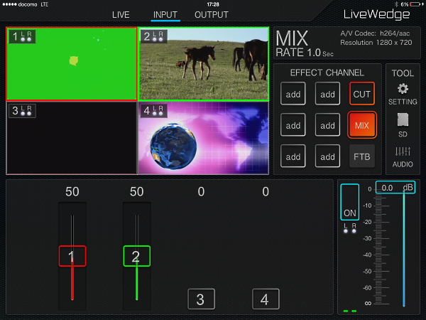Tap channel 1 L R audio badge
426x320 pixels.
click(22, 36)
